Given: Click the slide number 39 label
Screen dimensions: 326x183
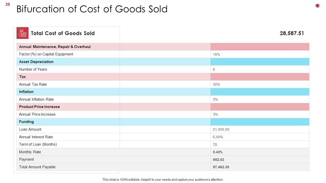Looking at the screenshot, I should 8,4.
